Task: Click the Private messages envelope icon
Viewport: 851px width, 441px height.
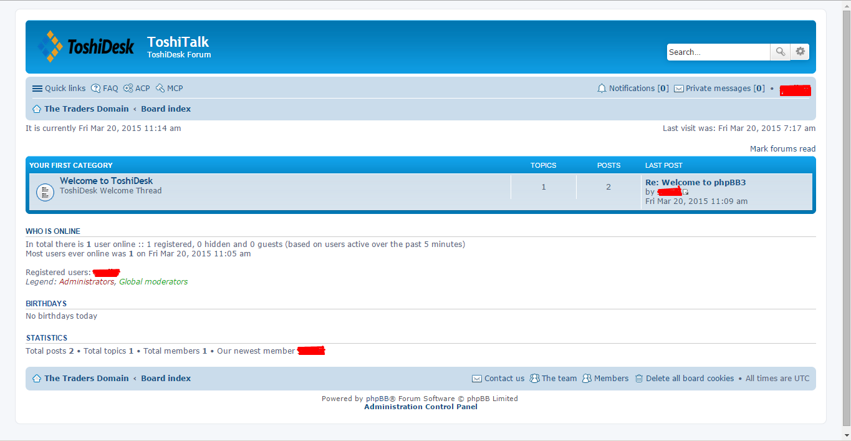Action: pos(679,89)
